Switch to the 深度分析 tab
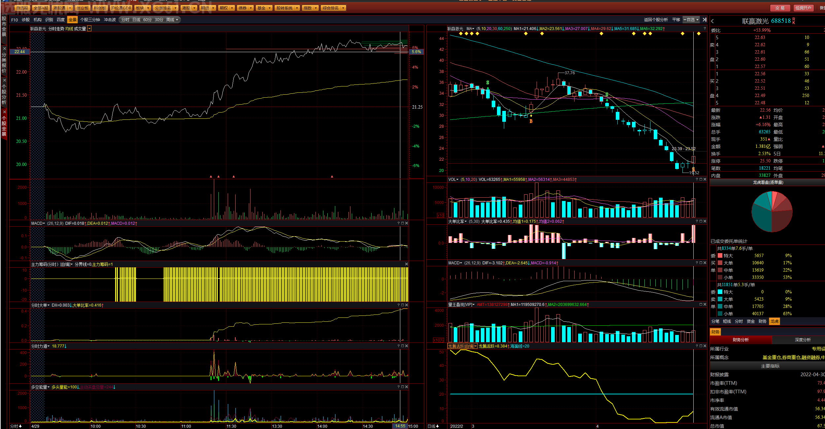Screen dimensions: 825x429 tap(803, 340)
